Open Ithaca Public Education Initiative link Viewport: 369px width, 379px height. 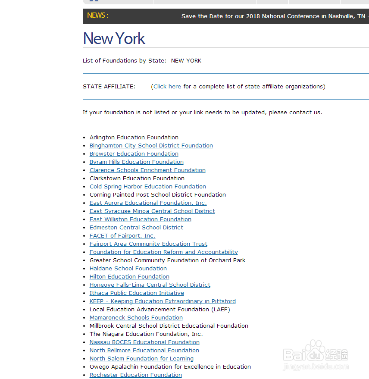tap(137, 293)
